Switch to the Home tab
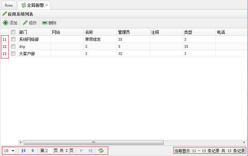Image resolution: width=248 pixels, height=156 pixels. (x=9, y=5)
